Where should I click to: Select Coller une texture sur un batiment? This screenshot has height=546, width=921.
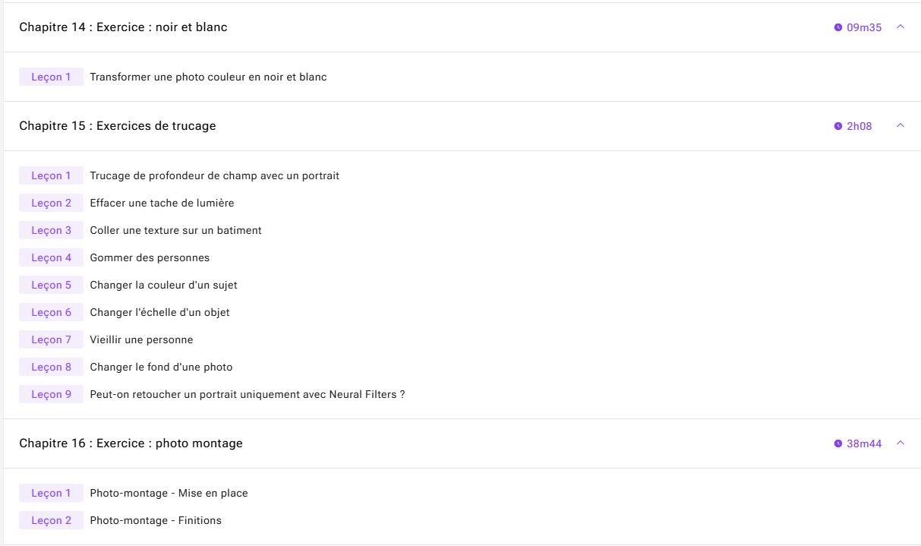(x=175, y=230)
